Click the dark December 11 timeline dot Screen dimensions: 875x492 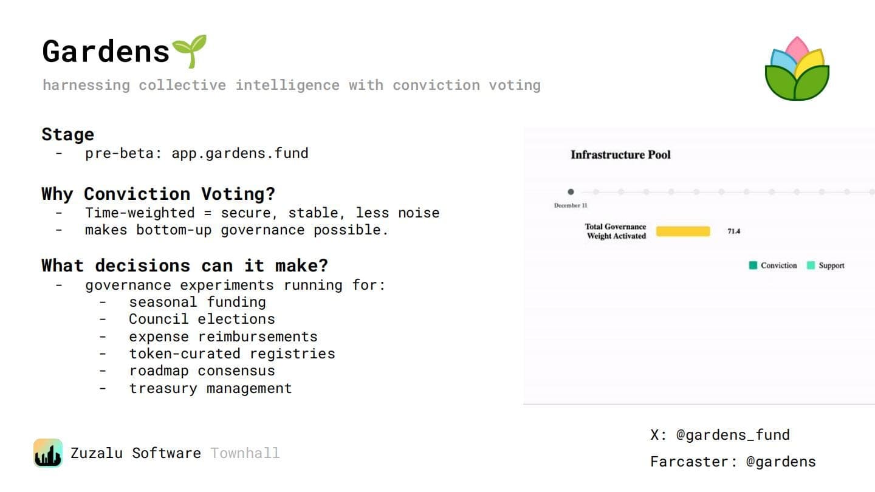(571, 192)
